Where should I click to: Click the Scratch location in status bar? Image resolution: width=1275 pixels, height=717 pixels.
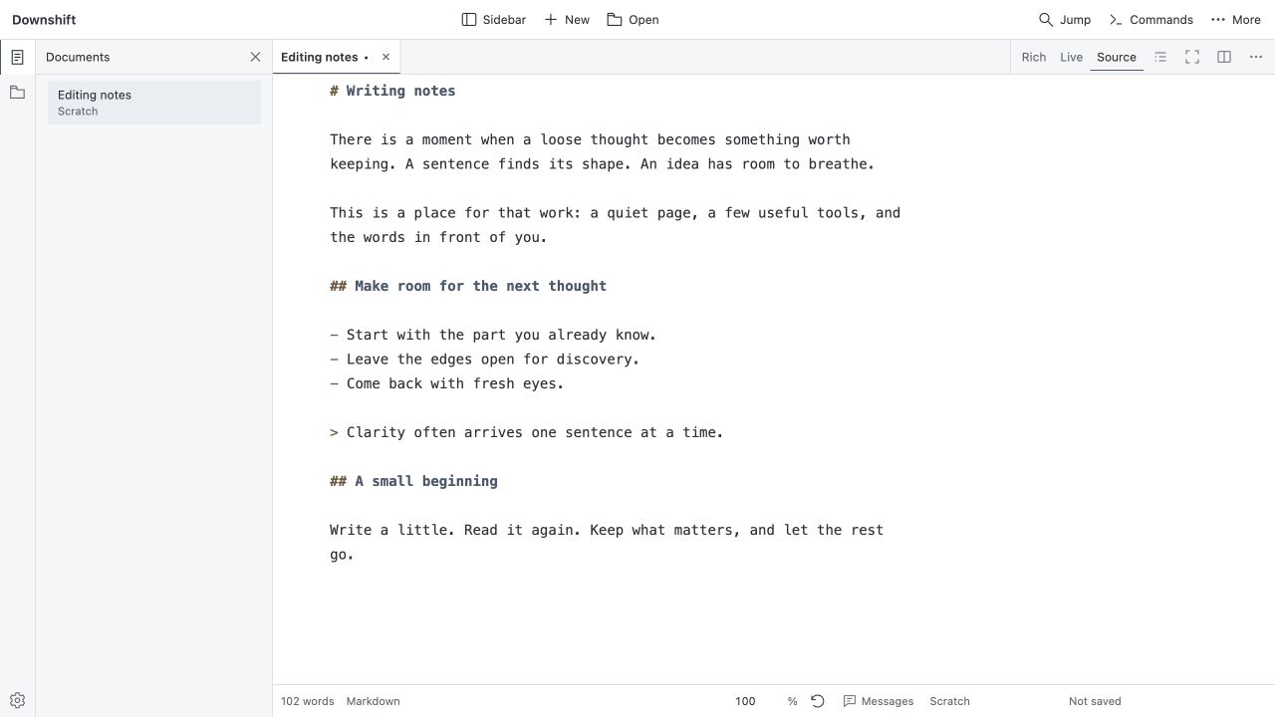pyautogui.click(x=950, y=701)
